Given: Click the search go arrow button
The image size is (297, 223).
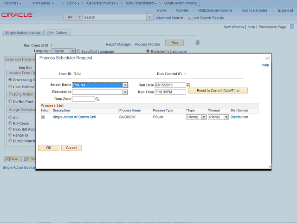Looking at the screenshot, I should coord(149,17).
